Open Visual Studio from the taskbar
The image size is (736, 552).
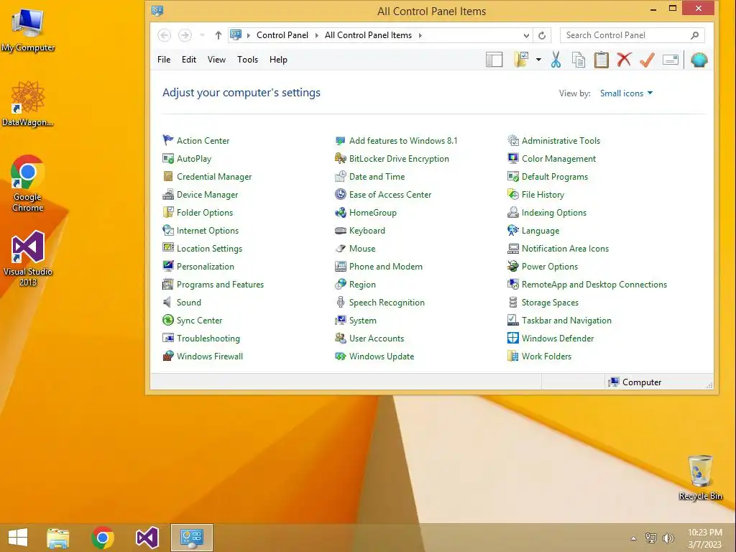(147, 538)
